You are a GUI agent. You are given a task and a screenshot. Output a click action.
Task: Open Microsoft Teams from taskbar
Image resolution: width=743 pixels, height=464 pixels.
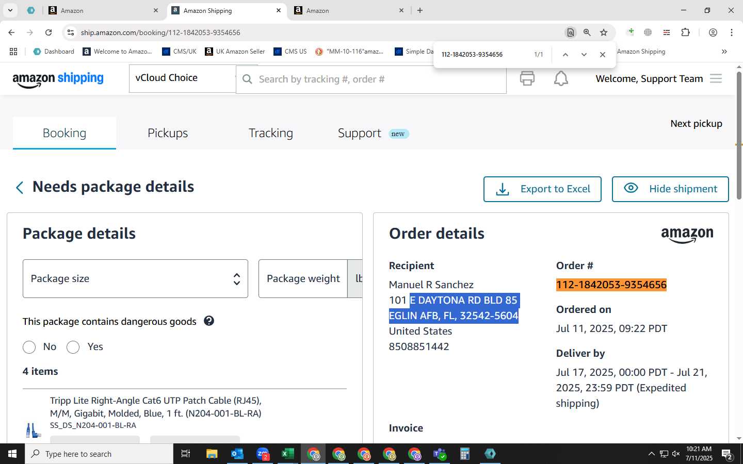coord(440,454)
